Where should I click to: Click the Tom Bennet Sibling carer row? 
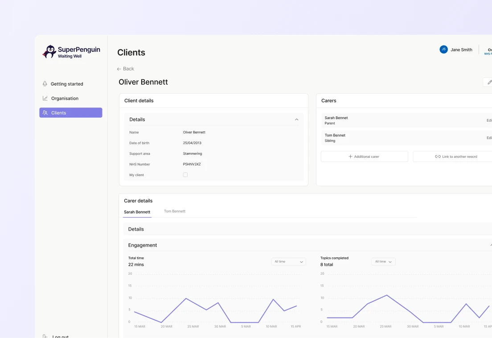tap(406, 138)
